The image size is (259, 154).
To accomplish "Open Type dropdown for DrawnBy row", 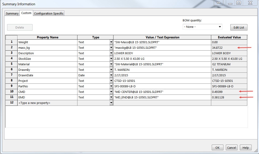I will [111, 70].
